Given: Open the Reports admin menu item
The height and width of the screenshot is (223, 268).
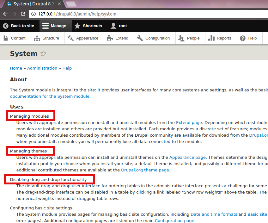Looking at the screenshot, I should click(x=221, y=38).
